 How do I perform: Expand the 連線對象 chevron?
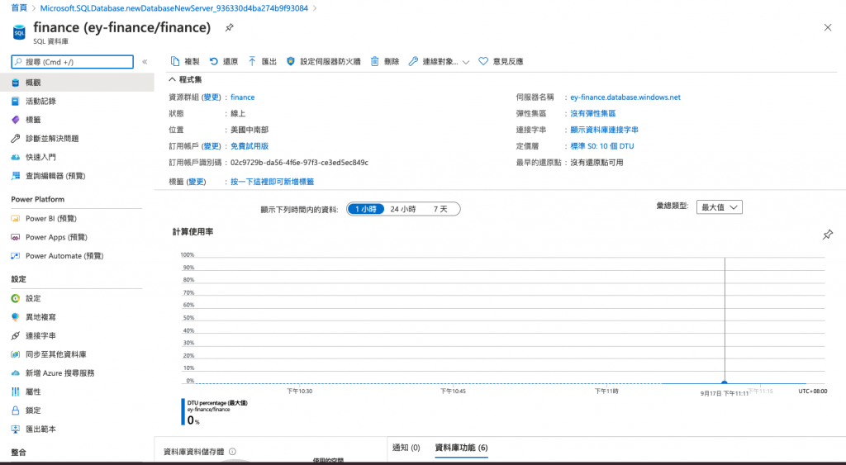(x=466, y=62)
